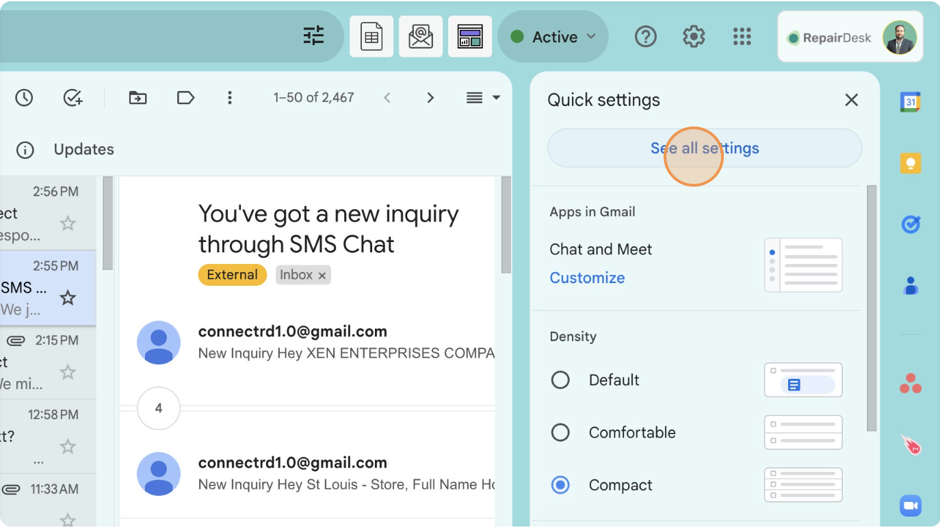The image size is (940, 532).
Task: Go to the next page of emails
Action: click(x=430, y=98)
